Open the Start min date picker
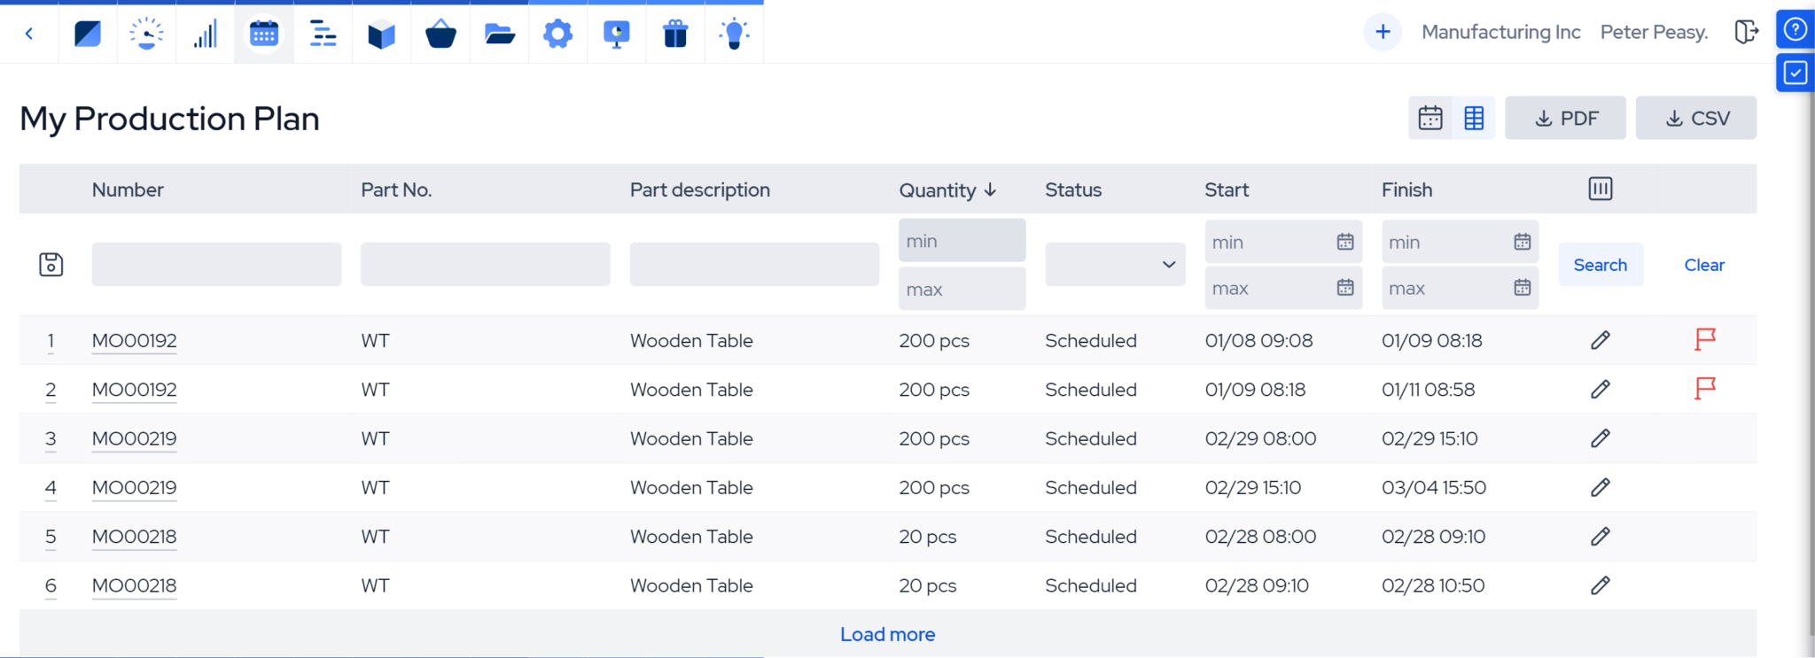This screenshot has height=658, width=1815. tap(1344, 242)
